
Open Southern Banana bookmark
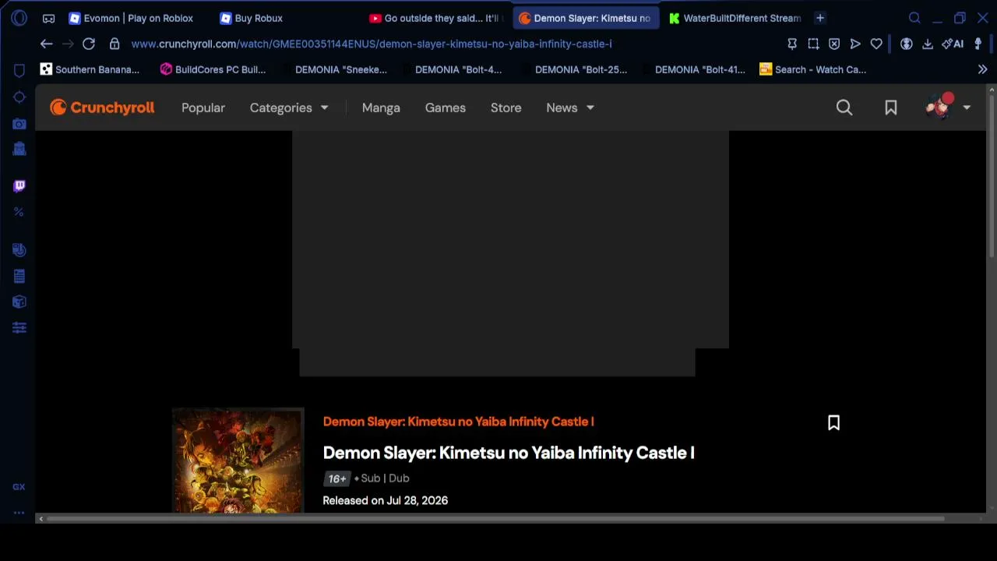point(90,69)
